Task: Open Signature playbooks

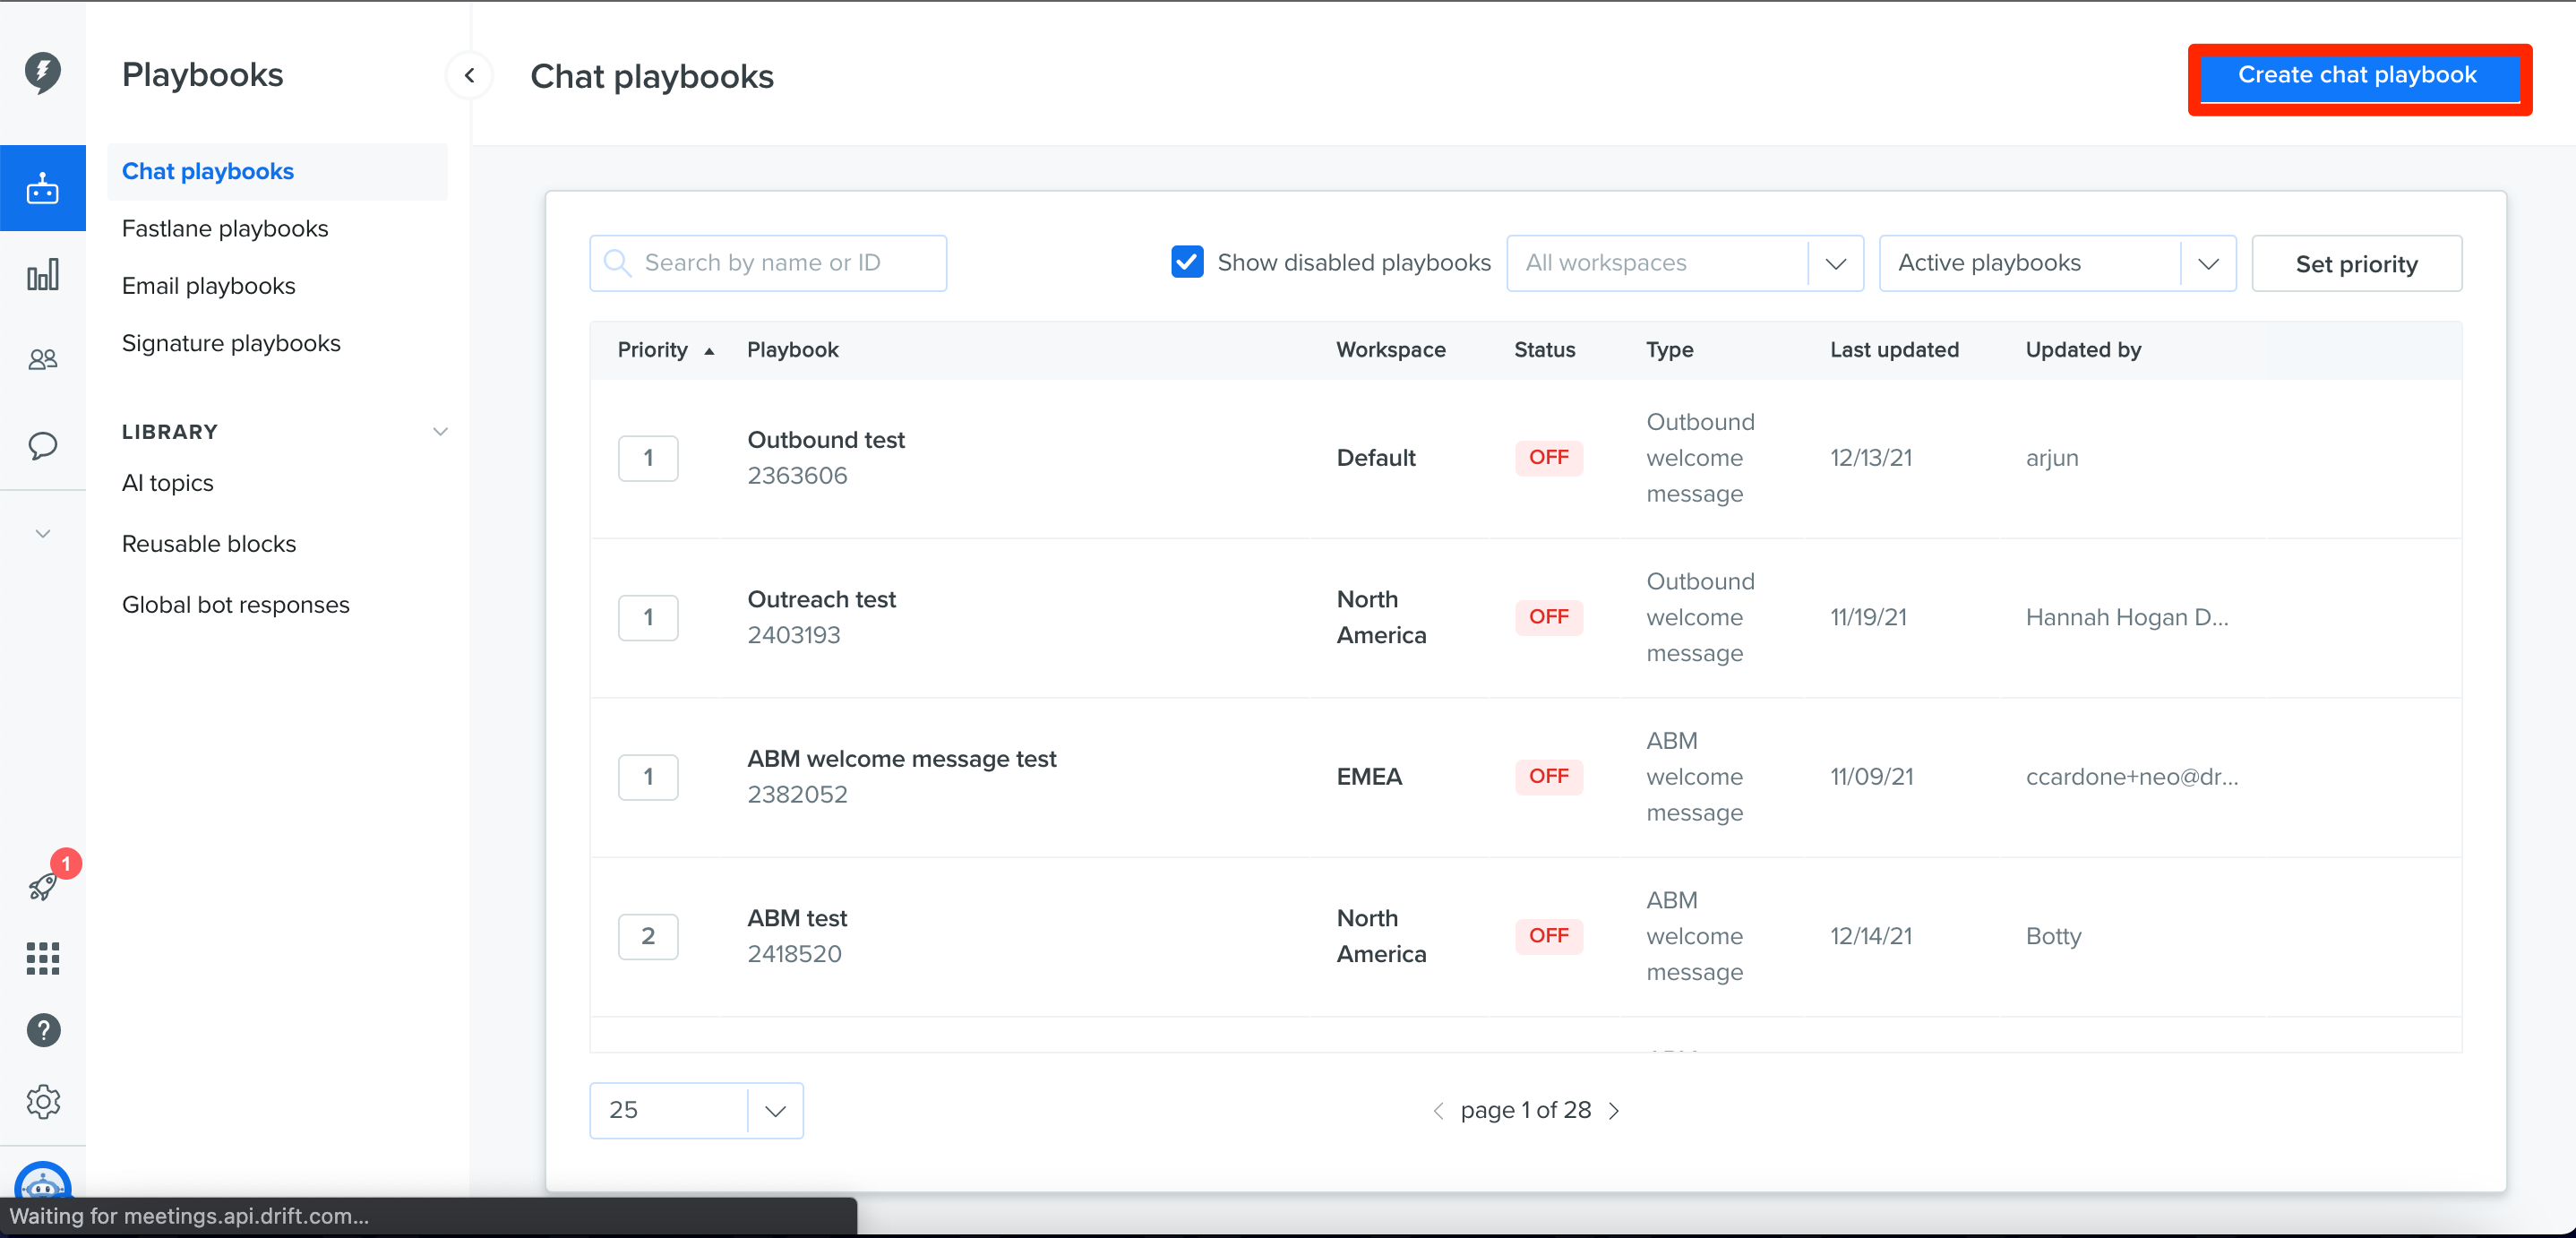Action: tap(231, 343)
